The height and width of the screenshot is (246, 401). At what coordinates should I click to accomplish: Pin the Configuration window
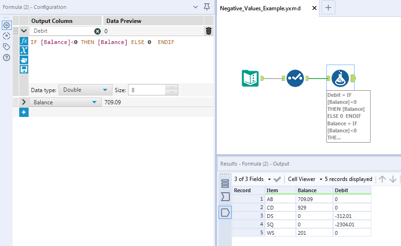pyautogui.click(x=207, y=7)
